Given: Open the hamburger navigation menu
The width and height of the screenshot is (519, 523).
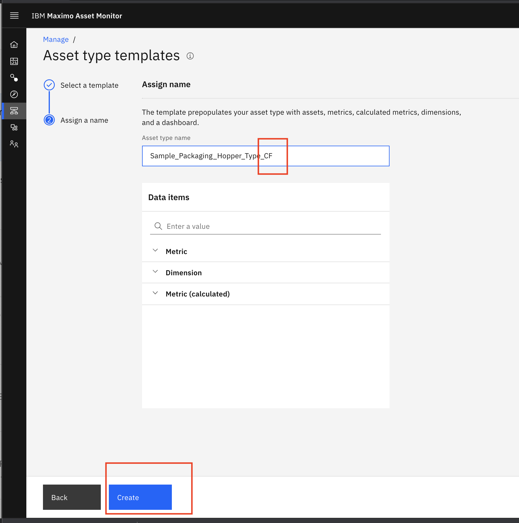Looking at the screenshot, I should 14,15.
